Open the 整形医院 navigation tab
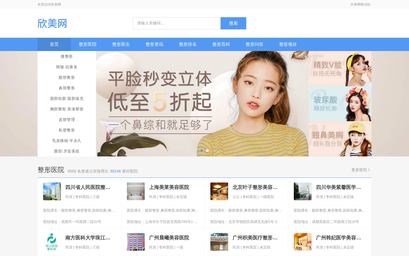This screenshot has height=256, width=409. [x=88, y=44]
